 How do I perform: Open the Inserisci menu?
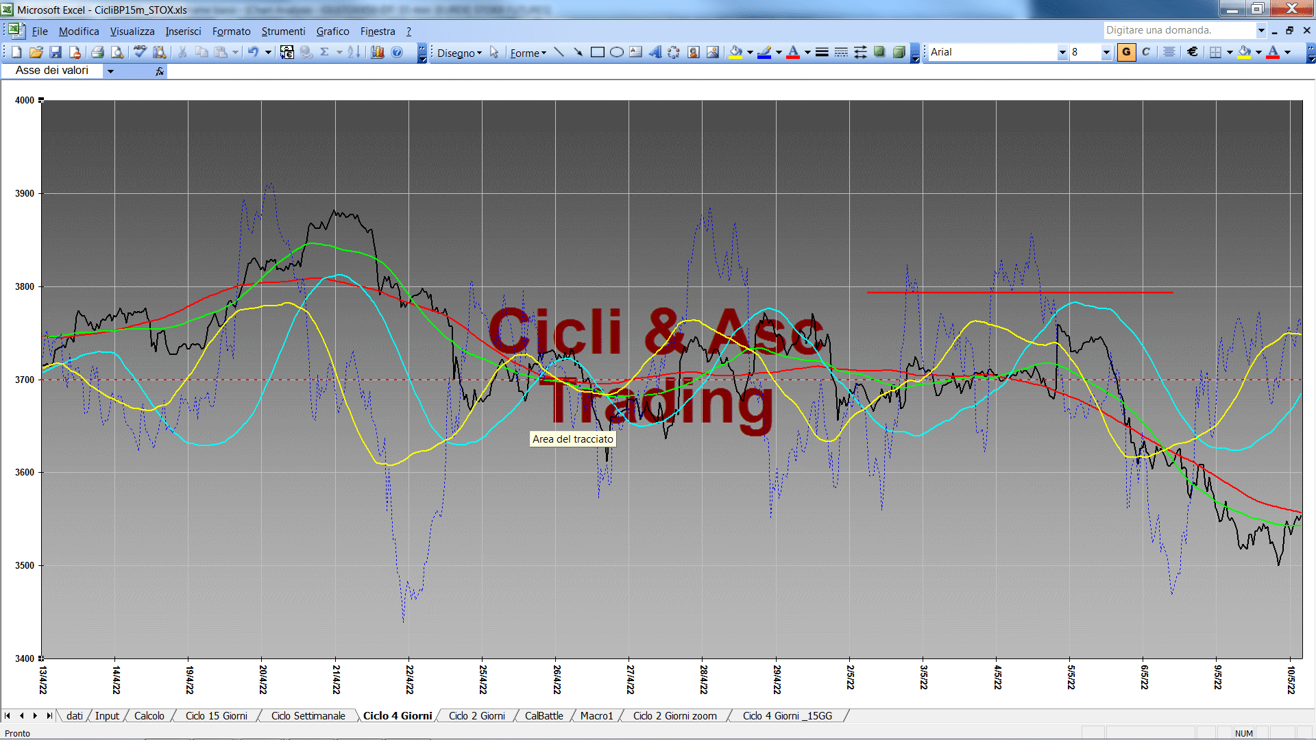click(183, 32)
